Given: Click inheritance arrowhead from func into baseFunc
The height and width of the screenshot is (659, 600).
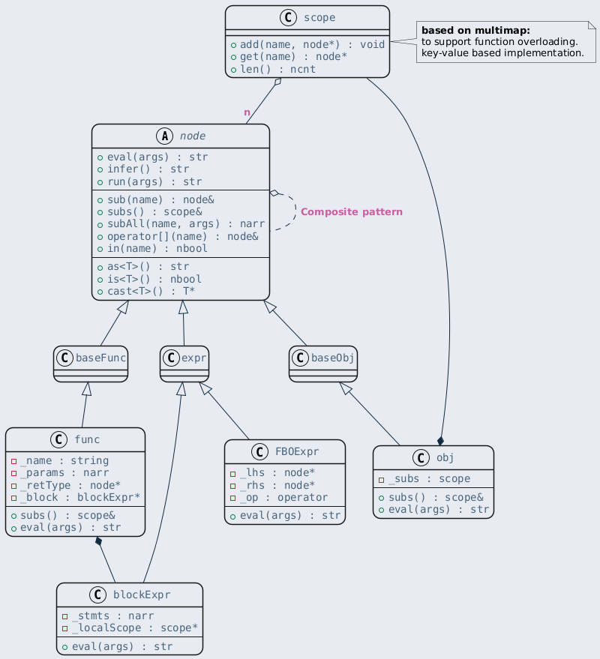Looking at the screenshot, I should 86,389.
